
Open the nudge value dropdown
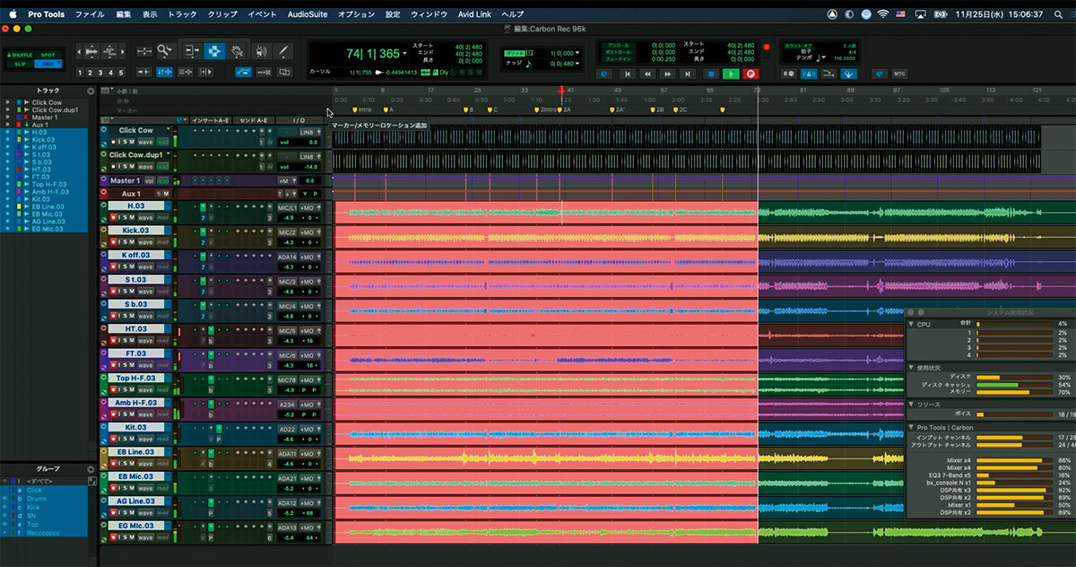point(577,64)
